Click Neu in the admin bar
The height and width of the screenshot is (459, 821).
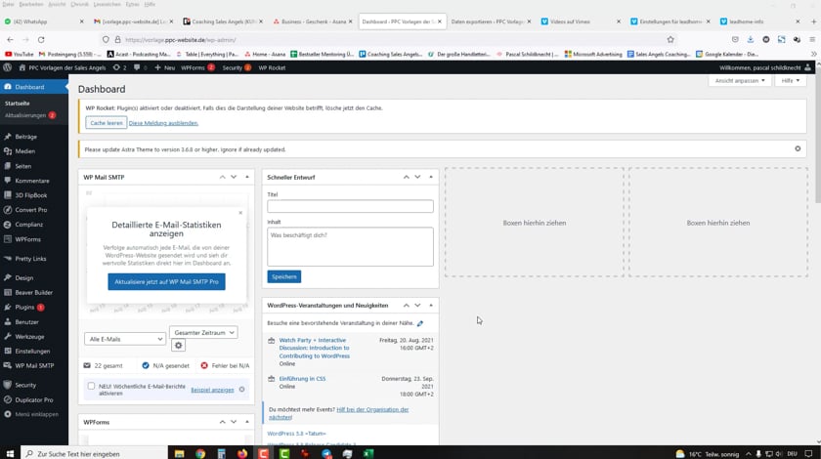[165, 67]
